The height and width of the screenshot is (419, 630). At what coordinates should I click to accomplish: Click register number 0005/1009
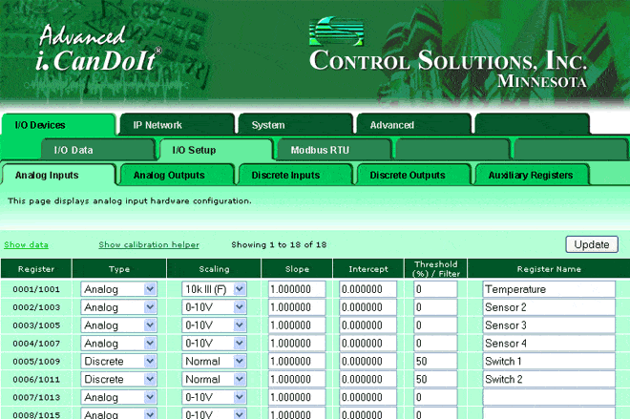(x=36, y=361)
